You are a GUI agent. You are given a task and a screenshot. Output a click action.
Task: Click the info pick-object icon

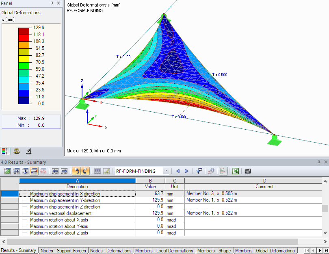pos(211,171)
